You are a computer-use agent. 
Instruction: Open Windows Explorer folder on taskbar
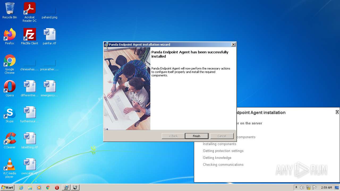[x=30, y=188]
